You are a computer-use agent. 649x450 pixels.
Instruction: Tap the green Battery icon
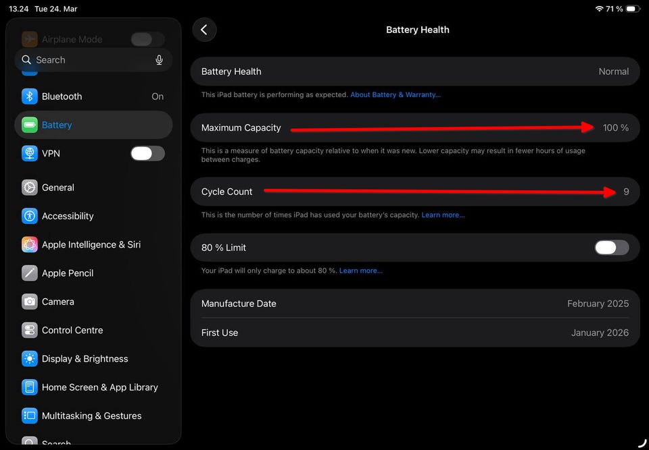tap(29, 125)
